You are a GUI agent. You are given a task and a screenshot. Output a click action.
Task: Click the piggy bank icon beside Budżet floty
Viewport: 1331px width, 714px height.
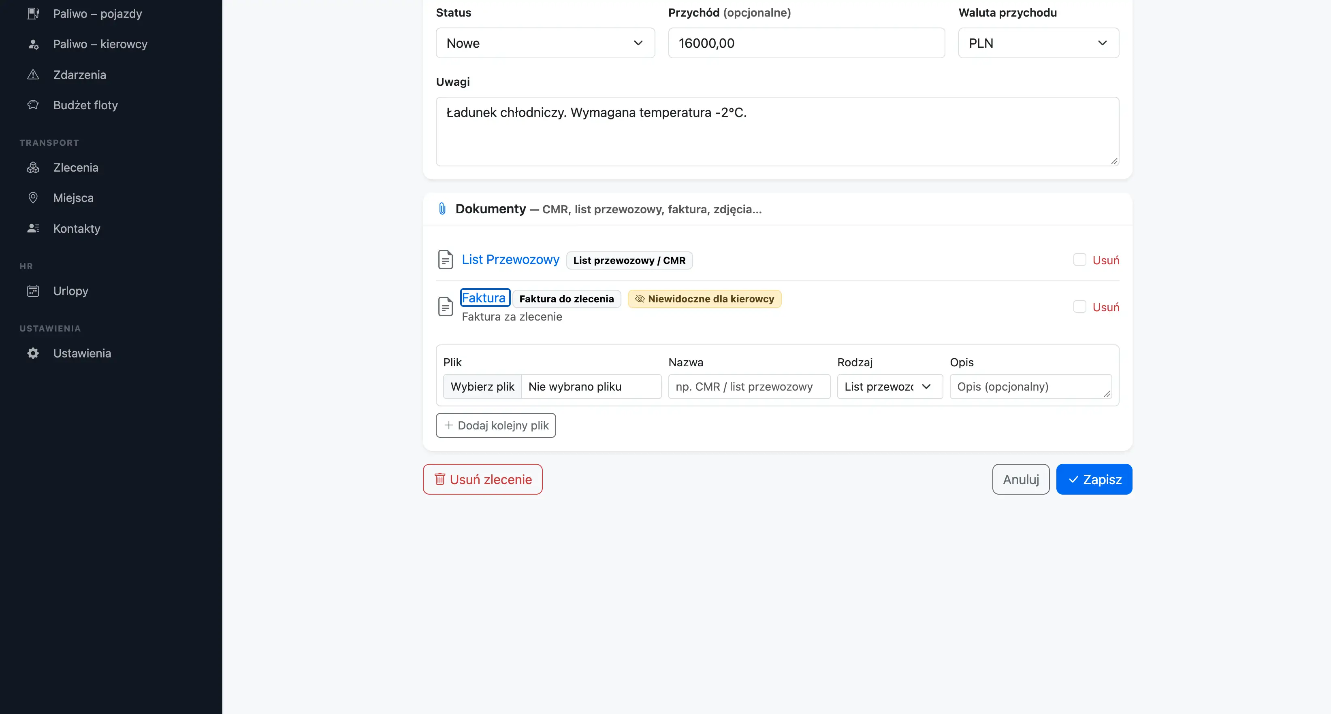(x=33, y=105)
